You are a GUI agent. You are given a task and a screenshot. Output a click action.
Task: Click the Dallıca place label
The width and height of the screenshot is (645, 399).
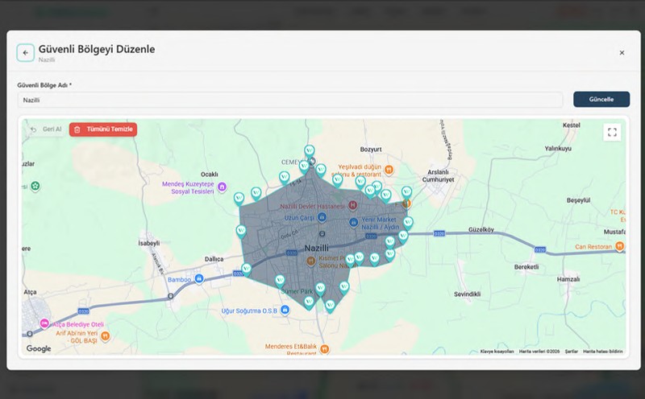tap(214, 259)
